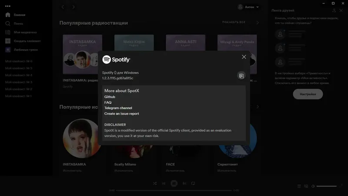Open the three-dot app menu

coord(8,6)
